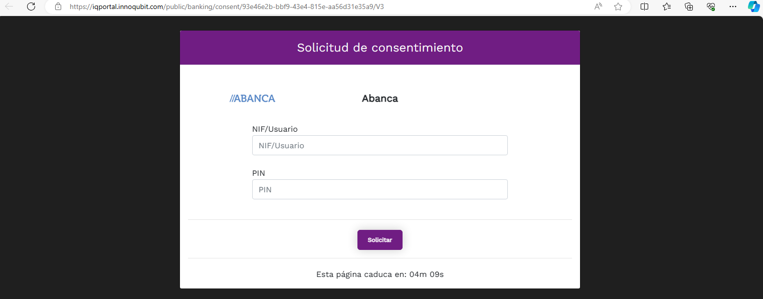Reload the consent page
The width and height of the screenshot is (763, 299).
point(31,7)
